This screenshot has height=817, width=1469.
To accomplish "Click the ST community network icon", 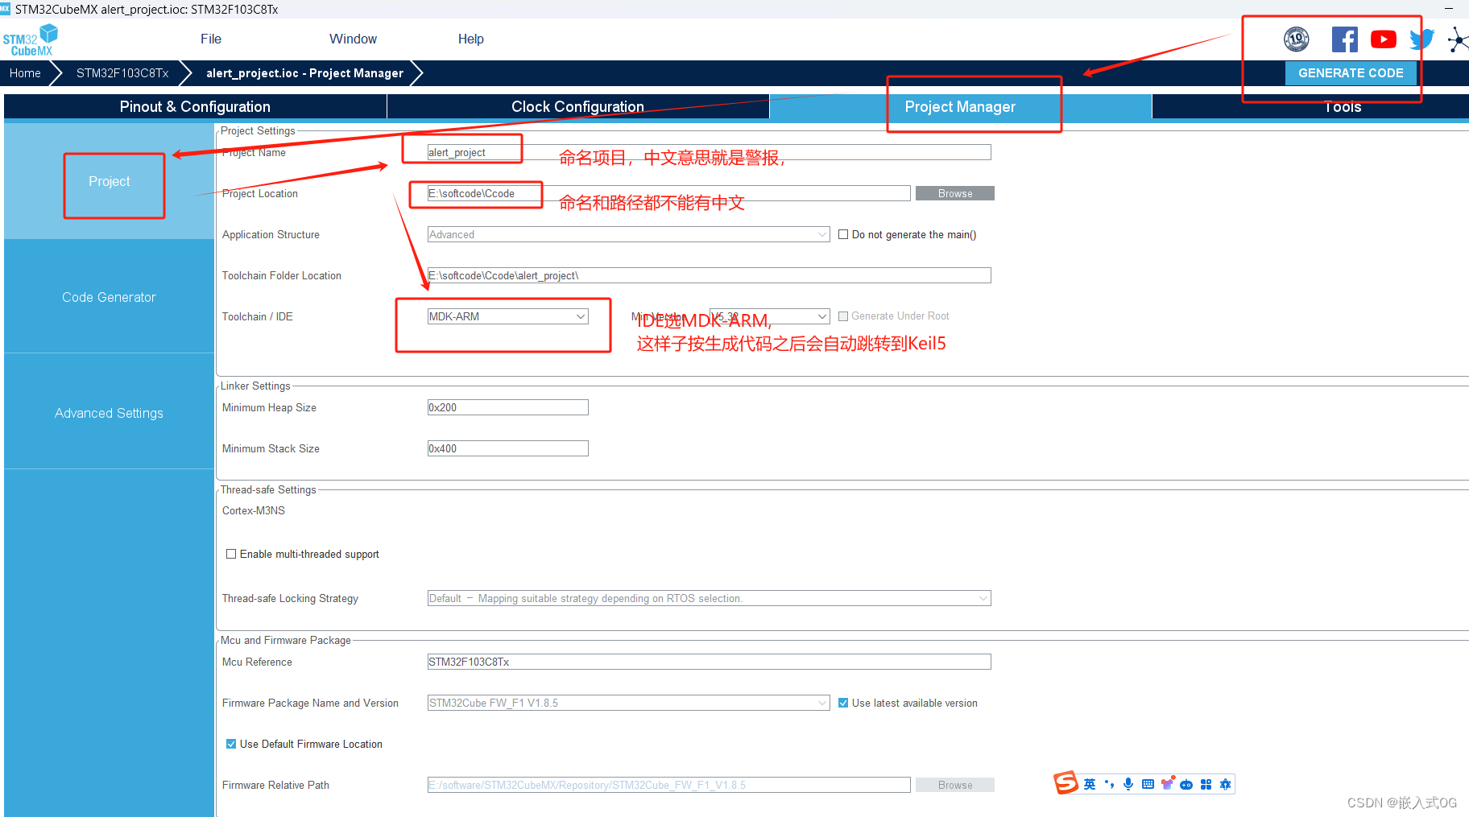I will [1459, 39].
